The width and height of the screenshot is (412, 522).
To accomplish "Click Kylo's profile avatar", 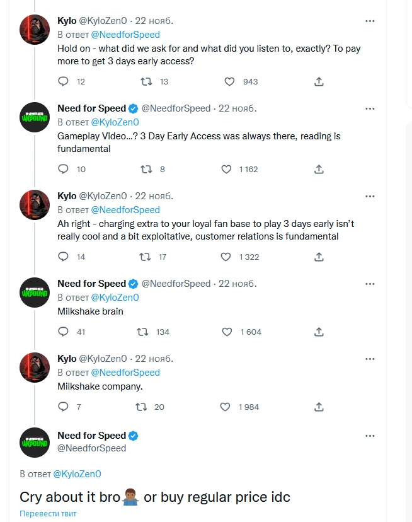I will tap(34, 29).
